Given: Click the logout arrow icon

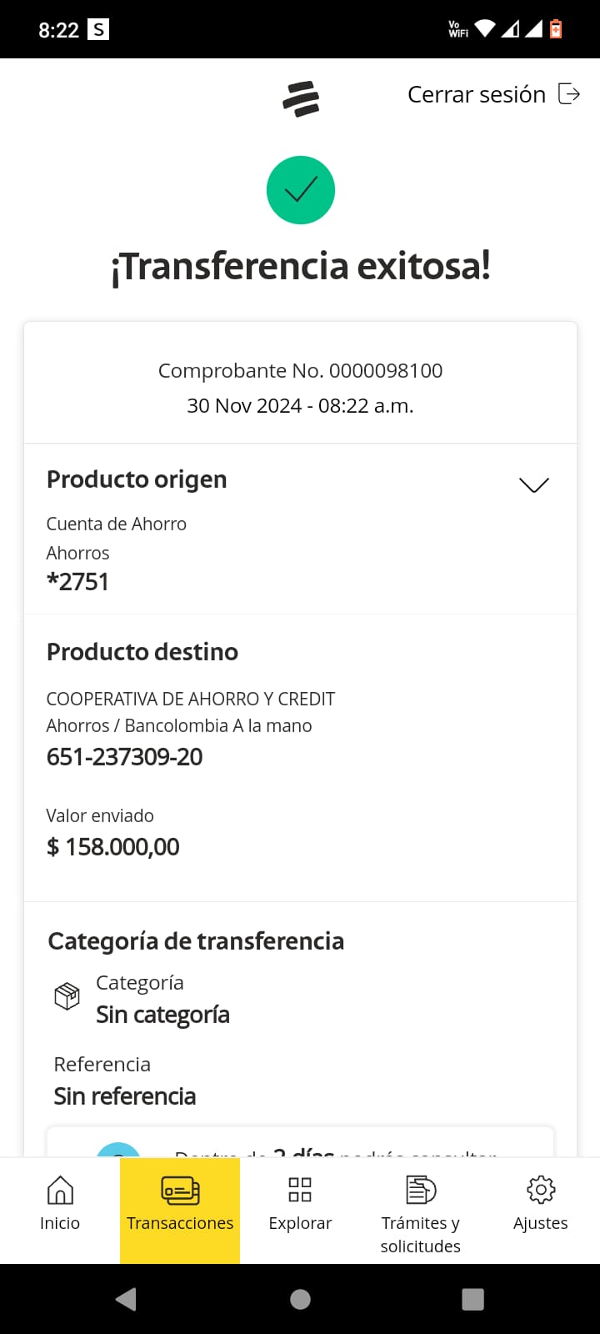Looking at the screenshot, I should click(x=569, y=93).
